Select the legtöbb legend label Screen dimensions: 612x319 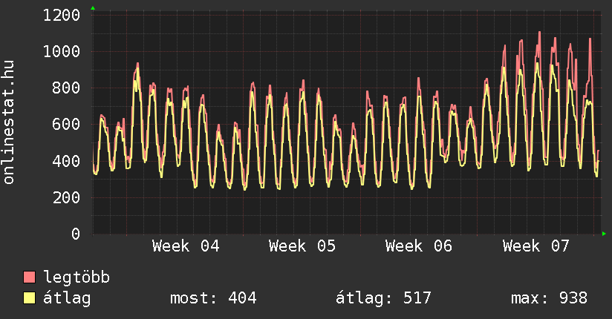[x=77, y=277]
